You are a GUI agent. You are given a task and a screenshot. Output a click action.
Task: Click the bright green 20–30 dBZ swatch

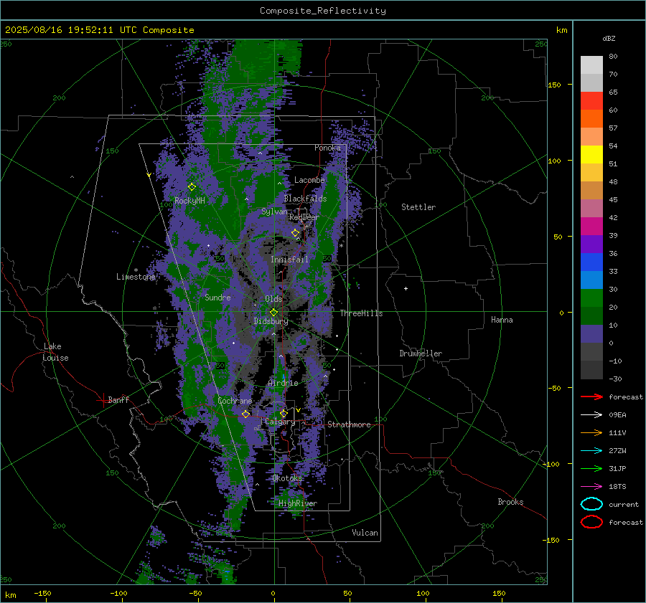591,298
